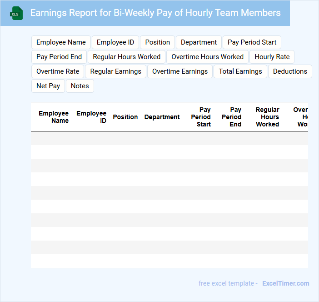This screenshot has width=319, height=302.
Task: Click the Employee Name table column header
Action: [x=54, y=117]
